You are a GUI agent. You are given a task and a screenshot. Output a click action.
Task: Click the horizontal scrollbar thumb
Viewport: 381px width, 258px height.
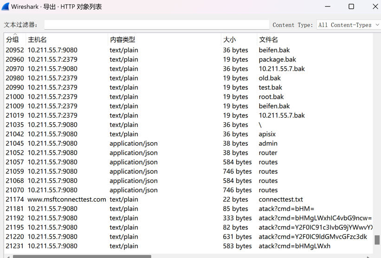coord(82,257)
